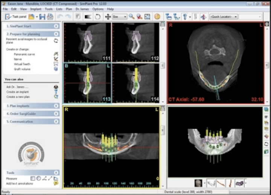Open the View menu
271x195 pixels.
coord(23,9)
